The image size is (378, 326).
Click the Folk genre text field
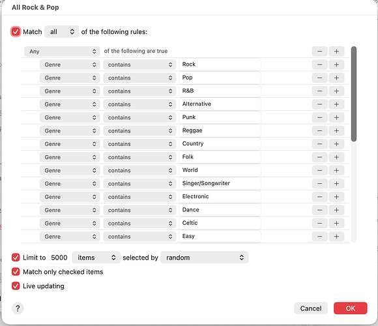[x=220, y=157]
